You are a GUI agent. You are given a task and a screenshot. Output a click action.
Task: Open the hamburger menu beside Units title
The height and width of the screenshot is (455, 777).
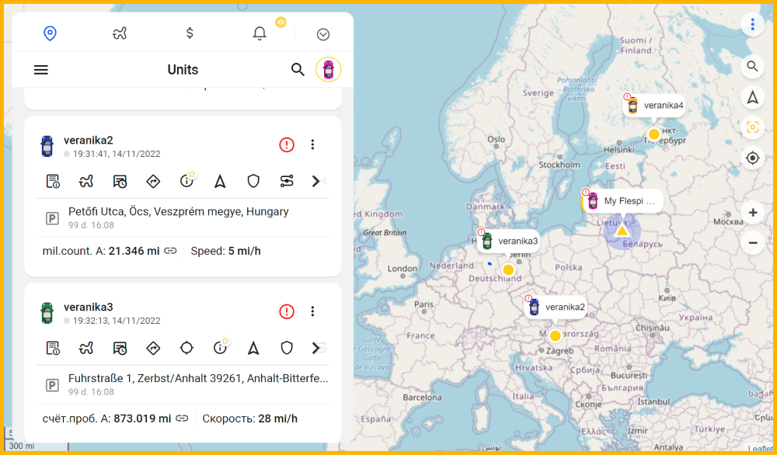[40, 69]
